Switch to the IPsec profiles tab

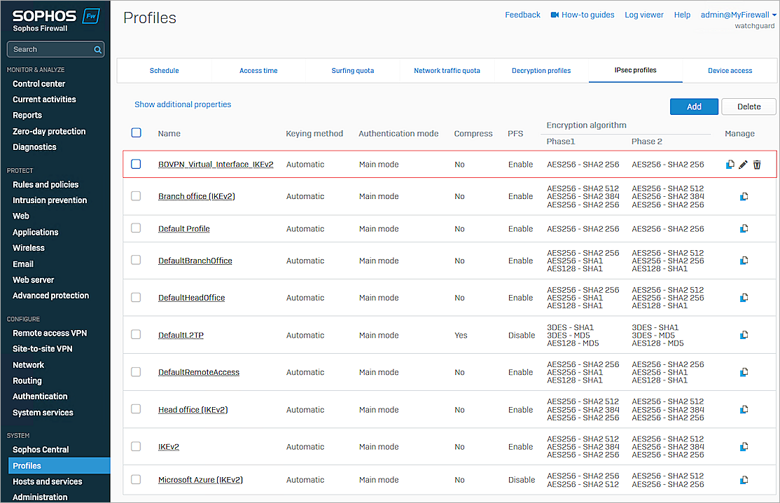[x=635, y=70]
